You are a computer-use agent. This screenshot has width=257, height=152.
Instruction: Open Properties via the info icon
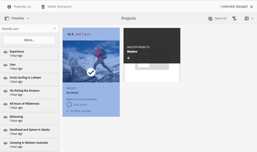(x=9, y=7)
